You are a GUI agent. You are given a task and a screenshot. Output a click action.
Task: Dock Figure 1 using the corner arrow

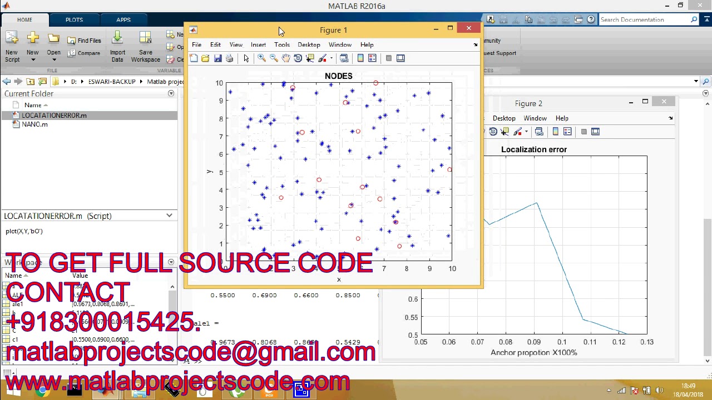point(476,44)
